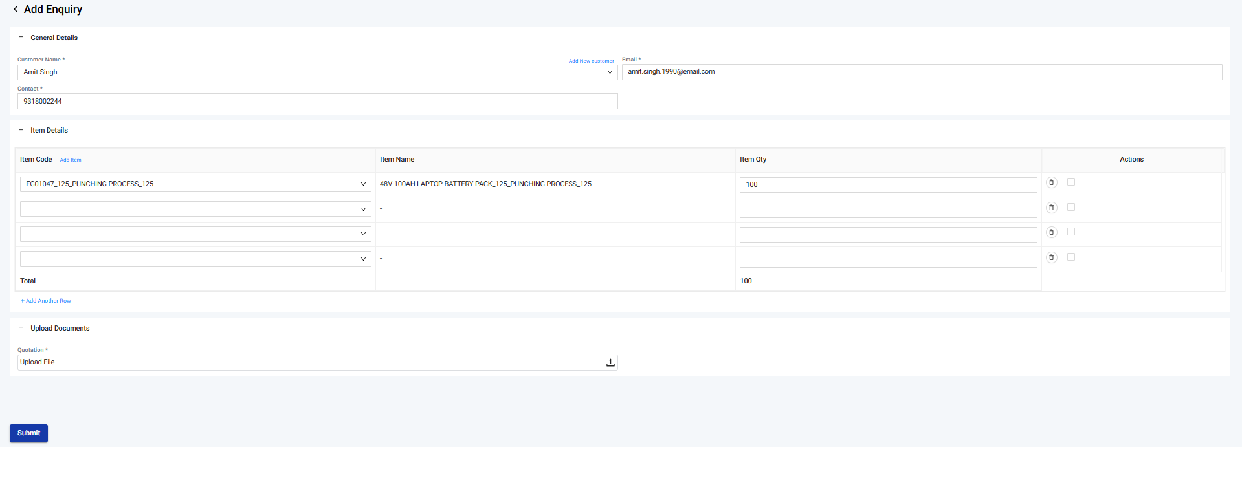Click Add Another Row link
The height and width of the screenshot is (480, 1242).
click(46, 301)
